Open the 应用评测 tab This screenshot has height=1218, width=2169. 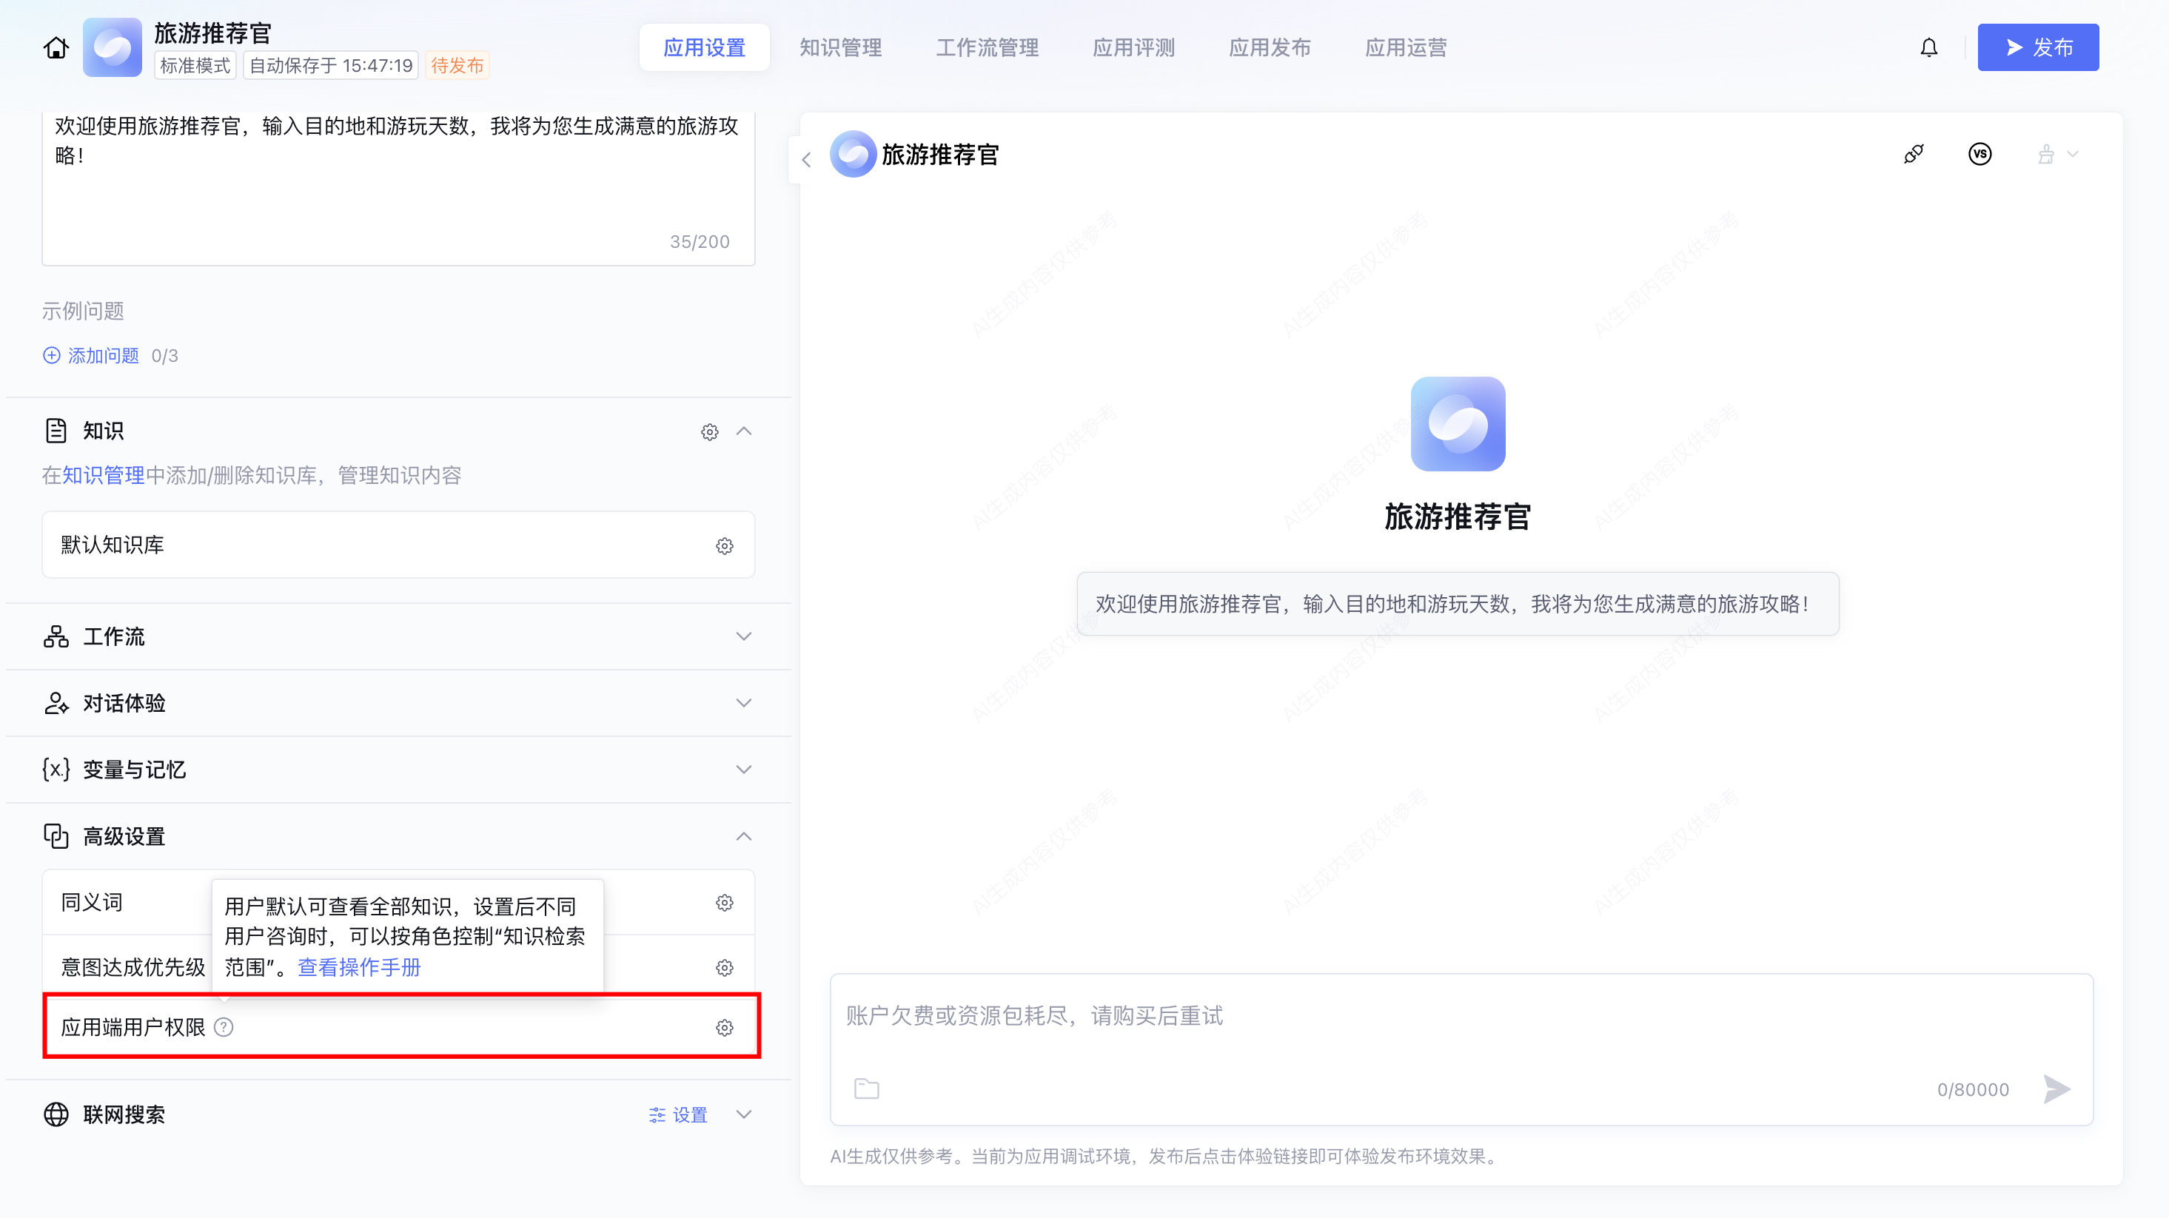coord(1133,48)
